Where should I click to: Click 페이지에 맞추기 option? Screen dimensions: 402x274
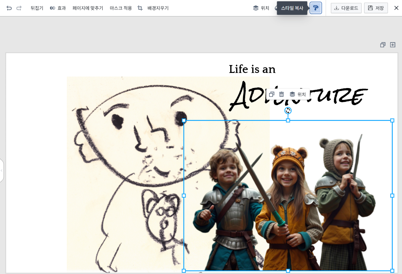click(x=88, y=8)
